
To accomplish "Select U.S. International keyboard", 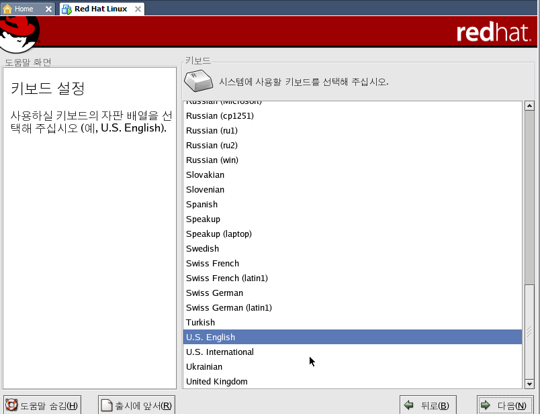I will pyautogui.click(x=353, y=352).
